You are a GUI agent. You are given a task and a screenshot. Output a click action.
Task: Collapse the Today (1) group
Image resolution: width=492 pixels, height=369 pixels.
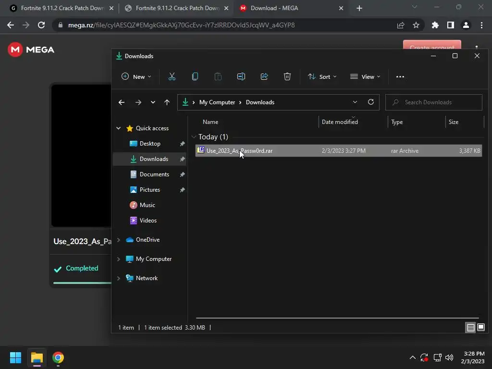[x=194, y=137]
